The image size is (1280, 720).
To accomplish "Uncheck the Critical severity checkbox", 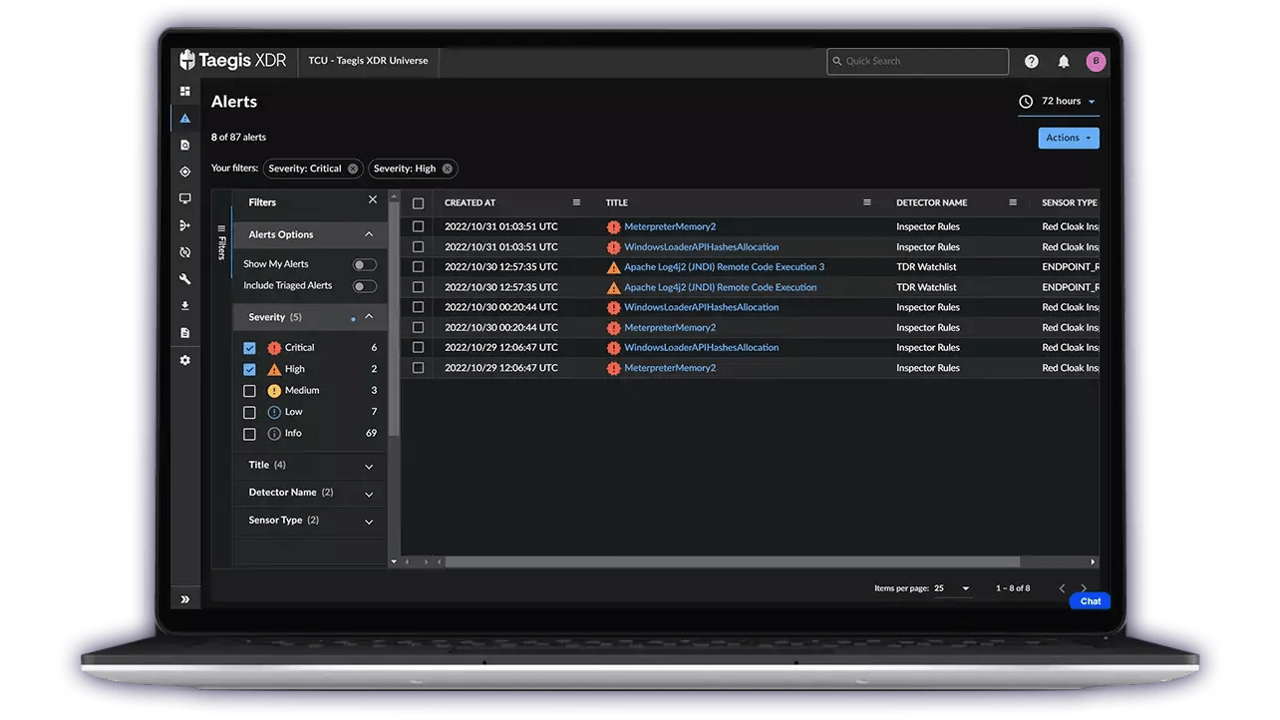I will pos(249,348).
